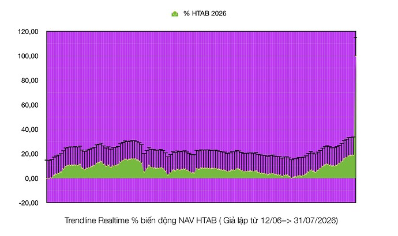
Task: Click the 60,00 y-axis label
Action: 29,105
